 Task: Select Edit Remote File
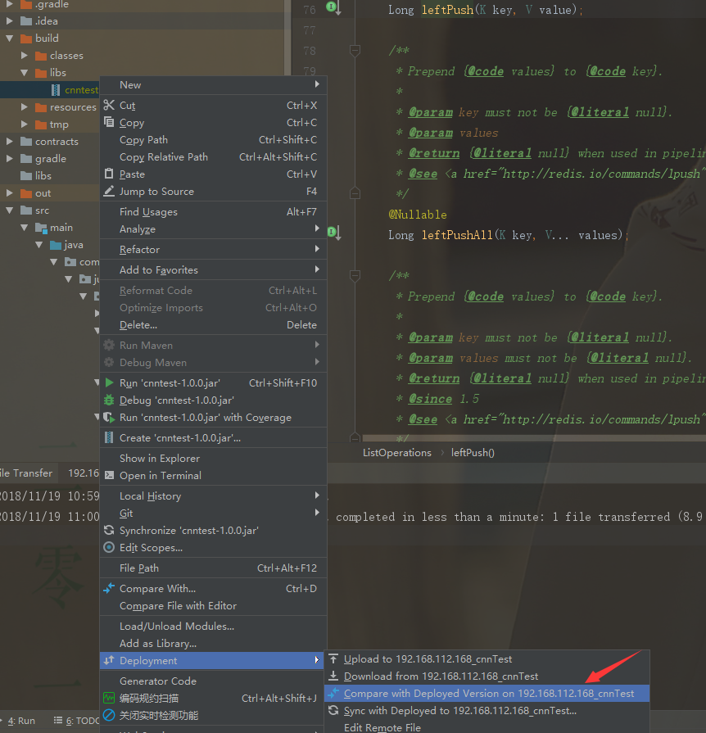click(x=382, y=726)
